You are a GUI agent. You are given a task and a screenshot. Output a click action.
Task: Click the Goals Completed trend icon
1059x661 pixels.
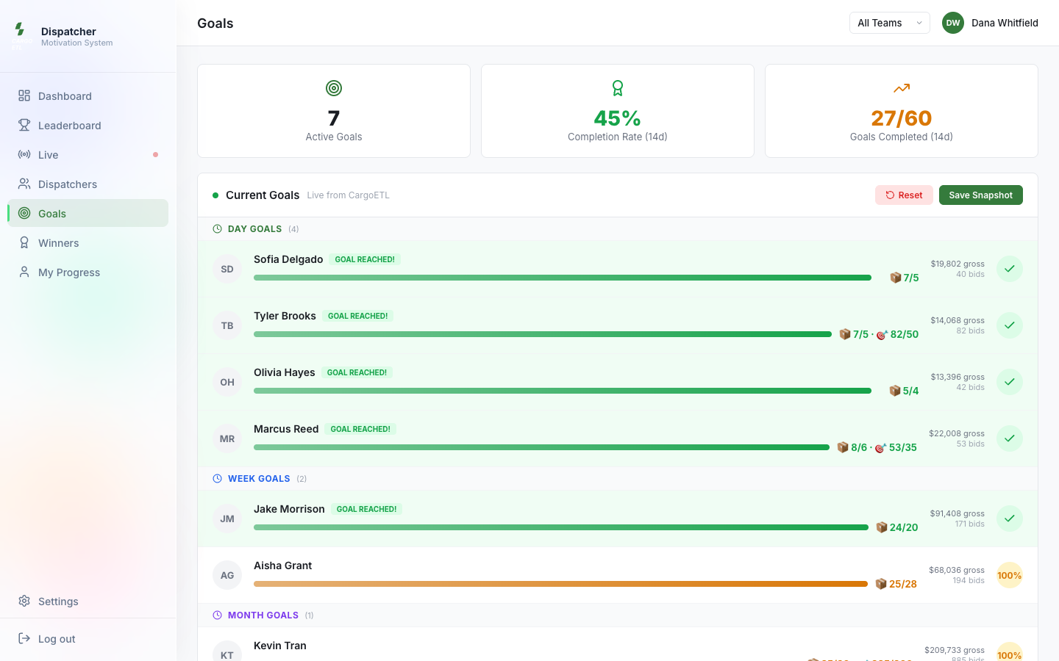[x=902, y=88]
